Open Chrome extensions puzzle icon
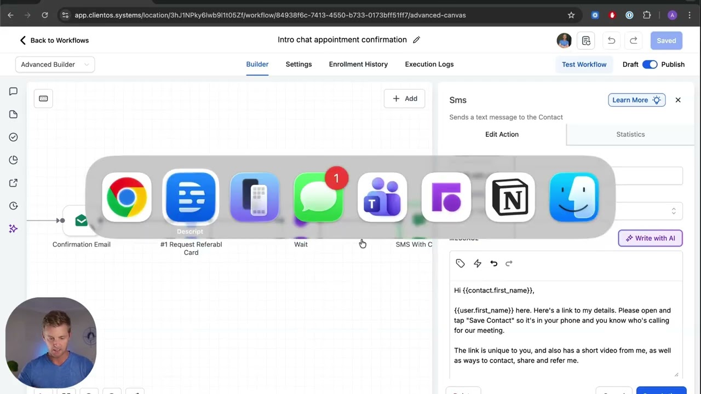Screen dimensions: 701x394 tap(647, 15)
